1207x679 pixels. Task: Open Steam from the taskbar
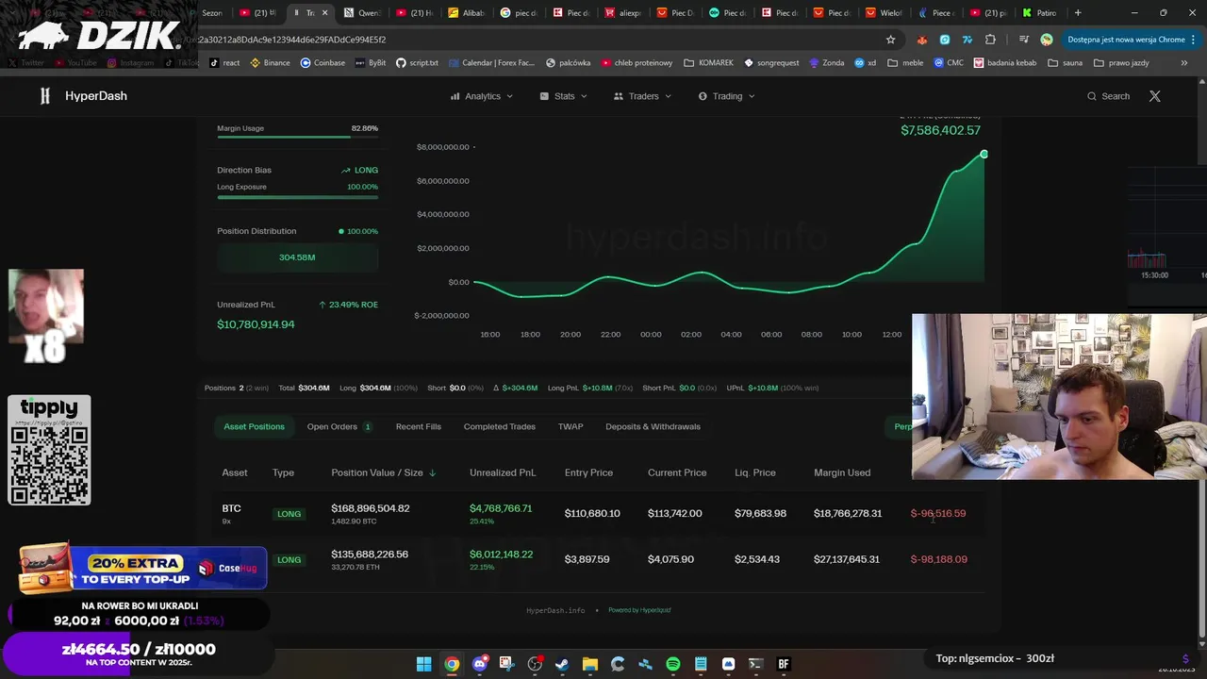coord(562,664)
